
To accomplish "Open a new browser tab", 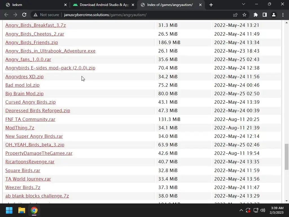I will [211, 5].
